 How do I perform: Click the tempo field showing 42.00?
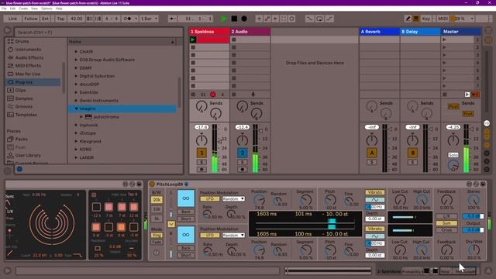tap(76, 19)
